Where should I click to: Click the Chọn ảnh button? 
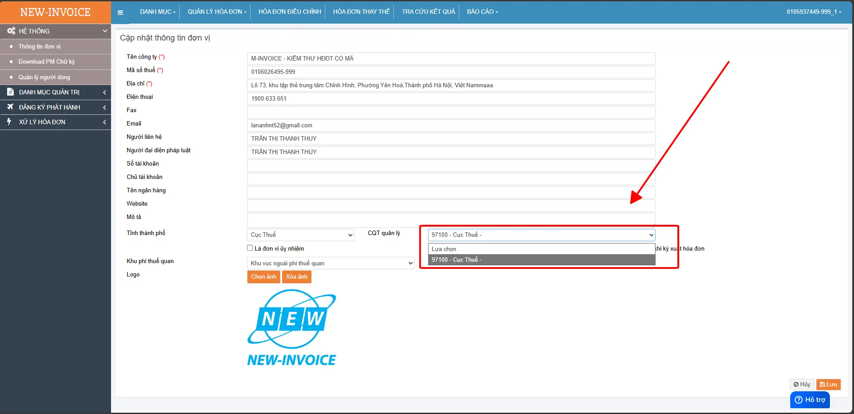[x=264, y=276]
